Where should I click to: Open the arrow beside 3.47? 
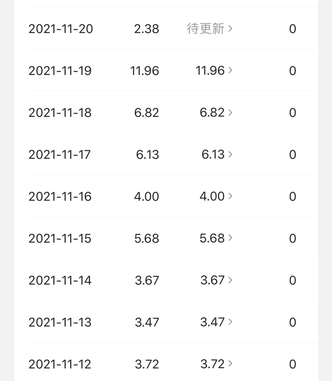click(x=230, y=322)
